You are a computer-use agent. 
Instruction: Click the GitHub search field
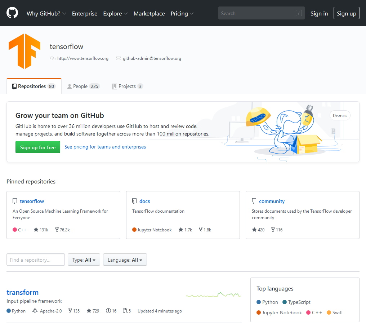click(x=262, y=13)
